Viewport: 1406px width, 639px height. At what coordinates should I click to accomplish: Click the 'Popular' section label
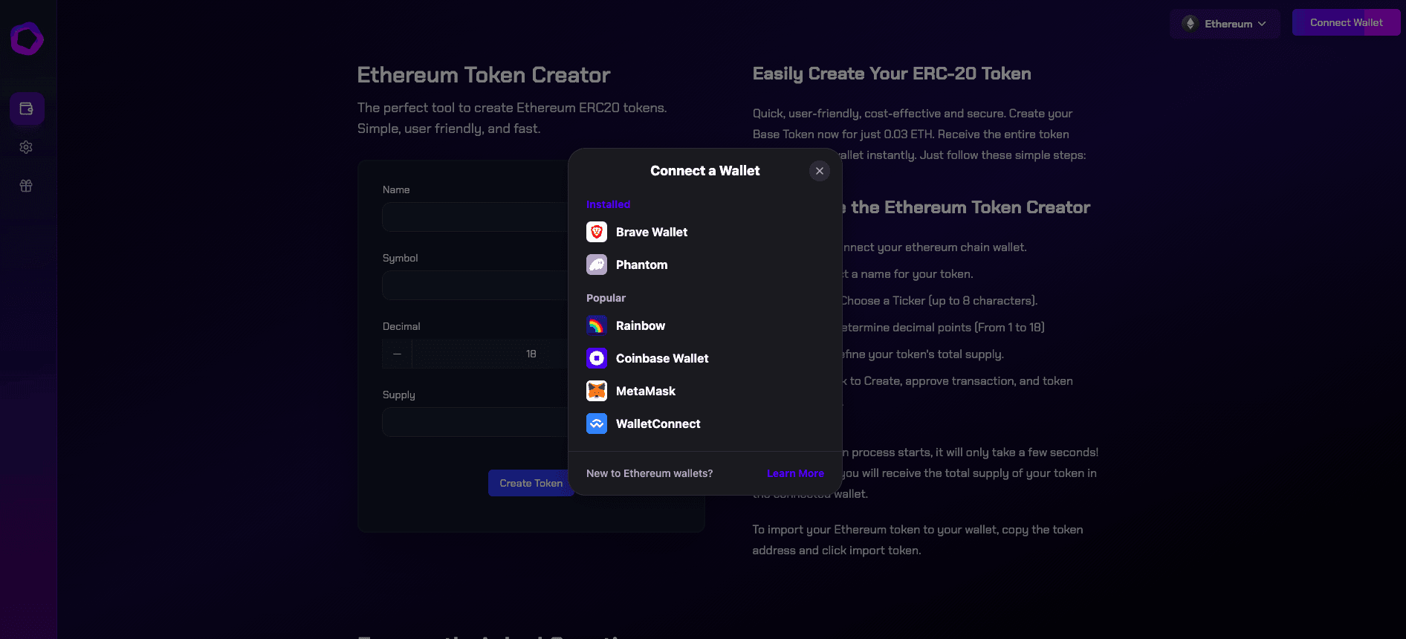[606, 298]
